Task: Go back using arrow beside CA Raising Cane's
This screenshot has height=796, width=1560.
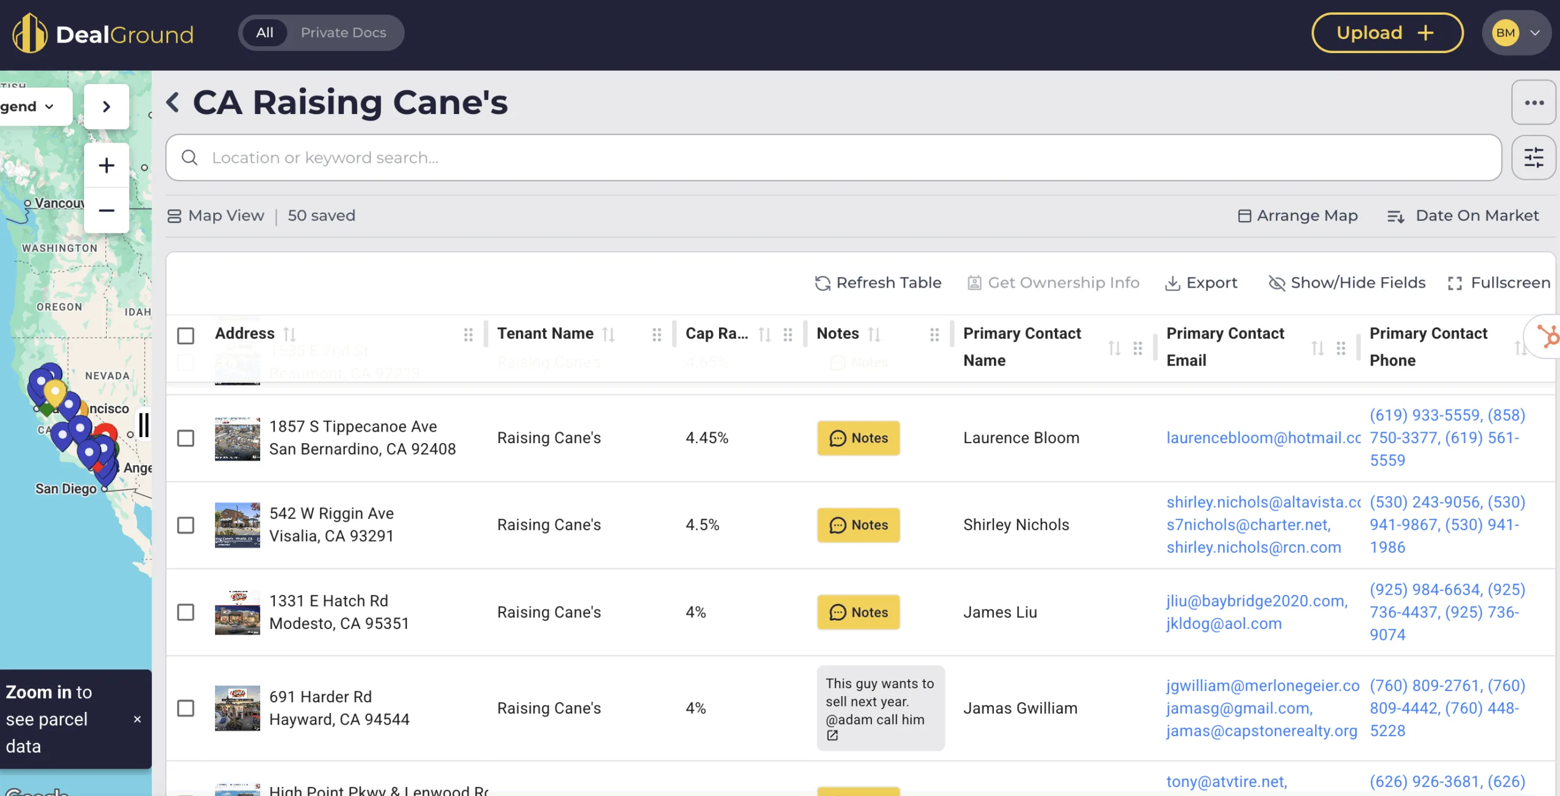Action: point(173,102)
